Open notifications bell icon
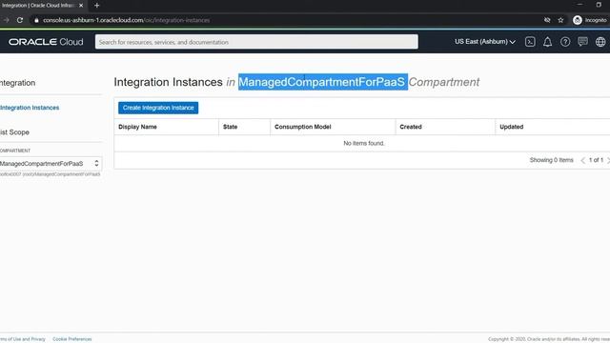 click(x=547, y=42)
